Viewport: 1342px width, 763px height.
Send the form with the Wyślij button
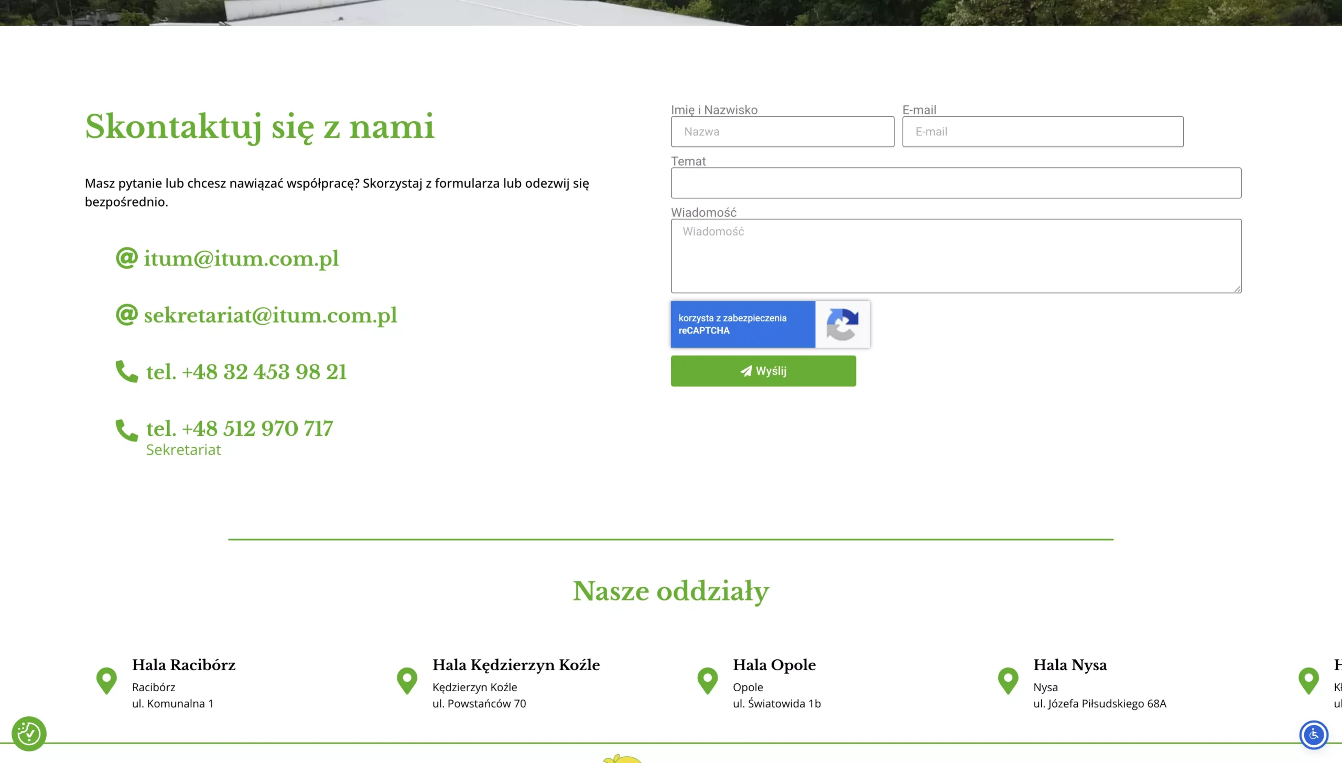click(x=763, y=371)
